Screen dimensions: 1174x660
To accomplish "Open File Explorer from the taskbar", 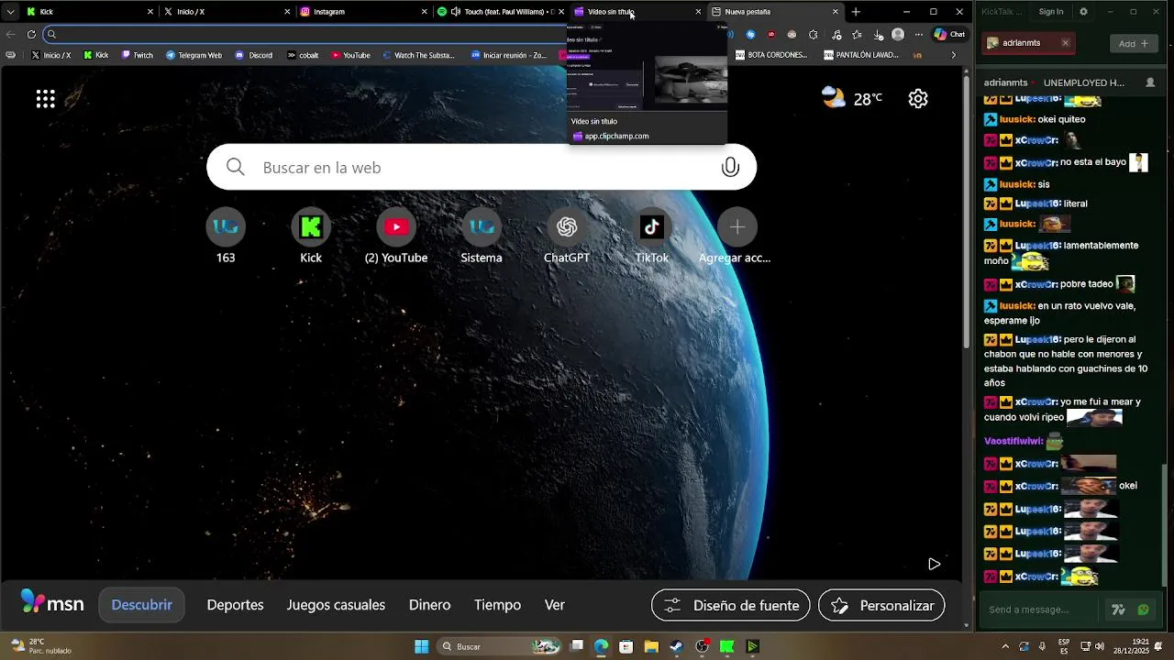I will 651,646.
